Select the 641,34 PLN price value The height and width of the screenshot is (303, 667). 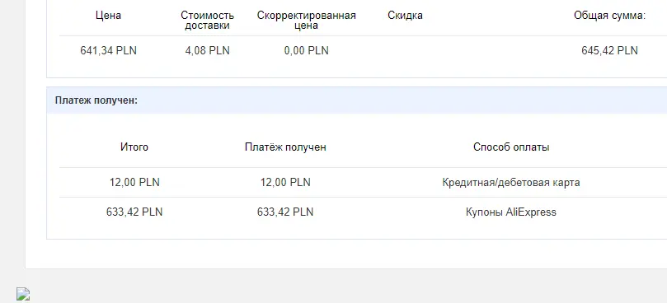(x=109, y=50)
